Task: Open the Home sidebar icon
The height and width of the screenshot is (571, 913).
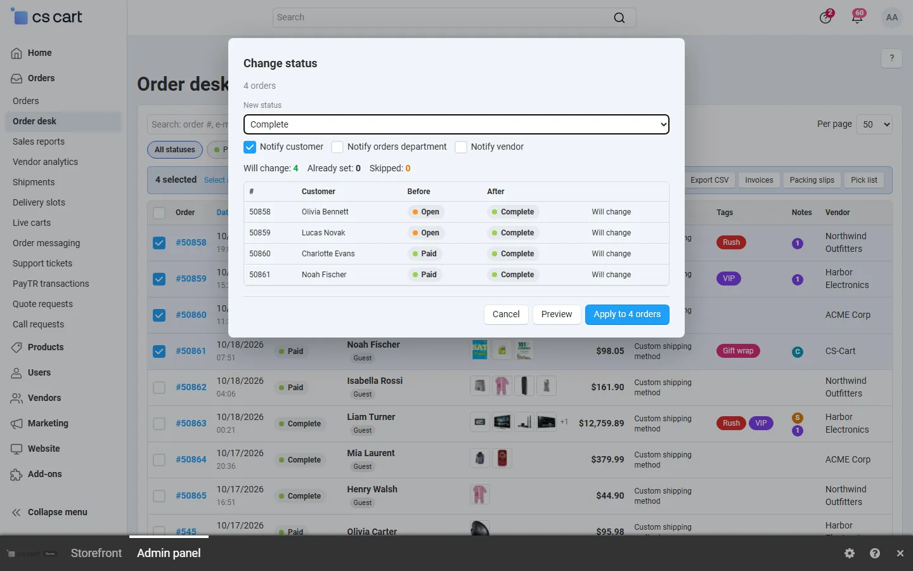Action: [16, 53]
